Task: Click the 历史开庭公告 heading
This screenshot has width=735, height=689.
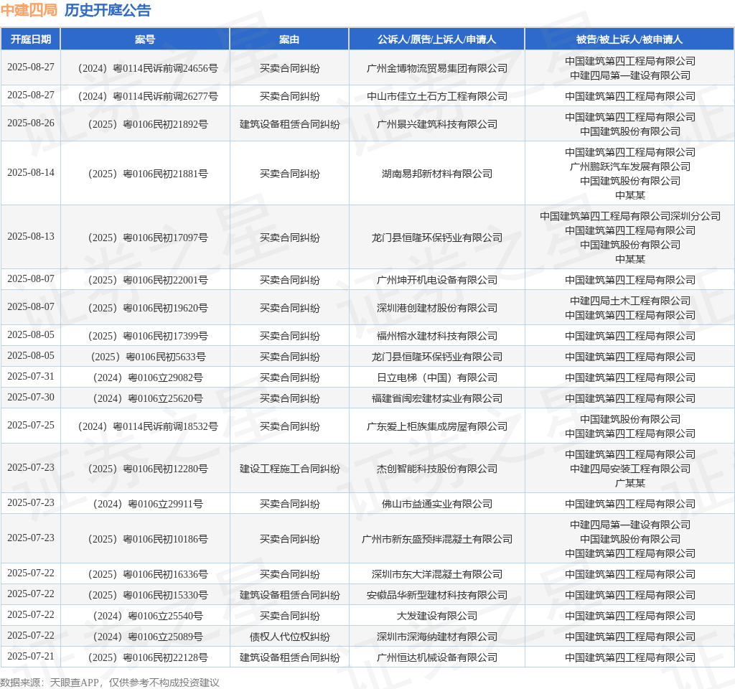Action: (x=108, y=10)
